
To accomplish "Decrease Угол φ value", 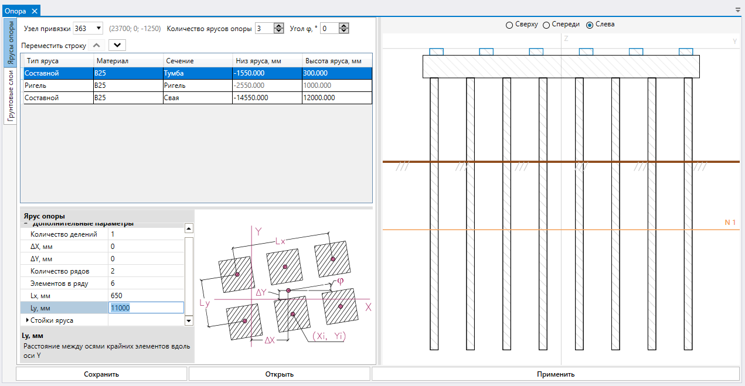I will 344,31.
